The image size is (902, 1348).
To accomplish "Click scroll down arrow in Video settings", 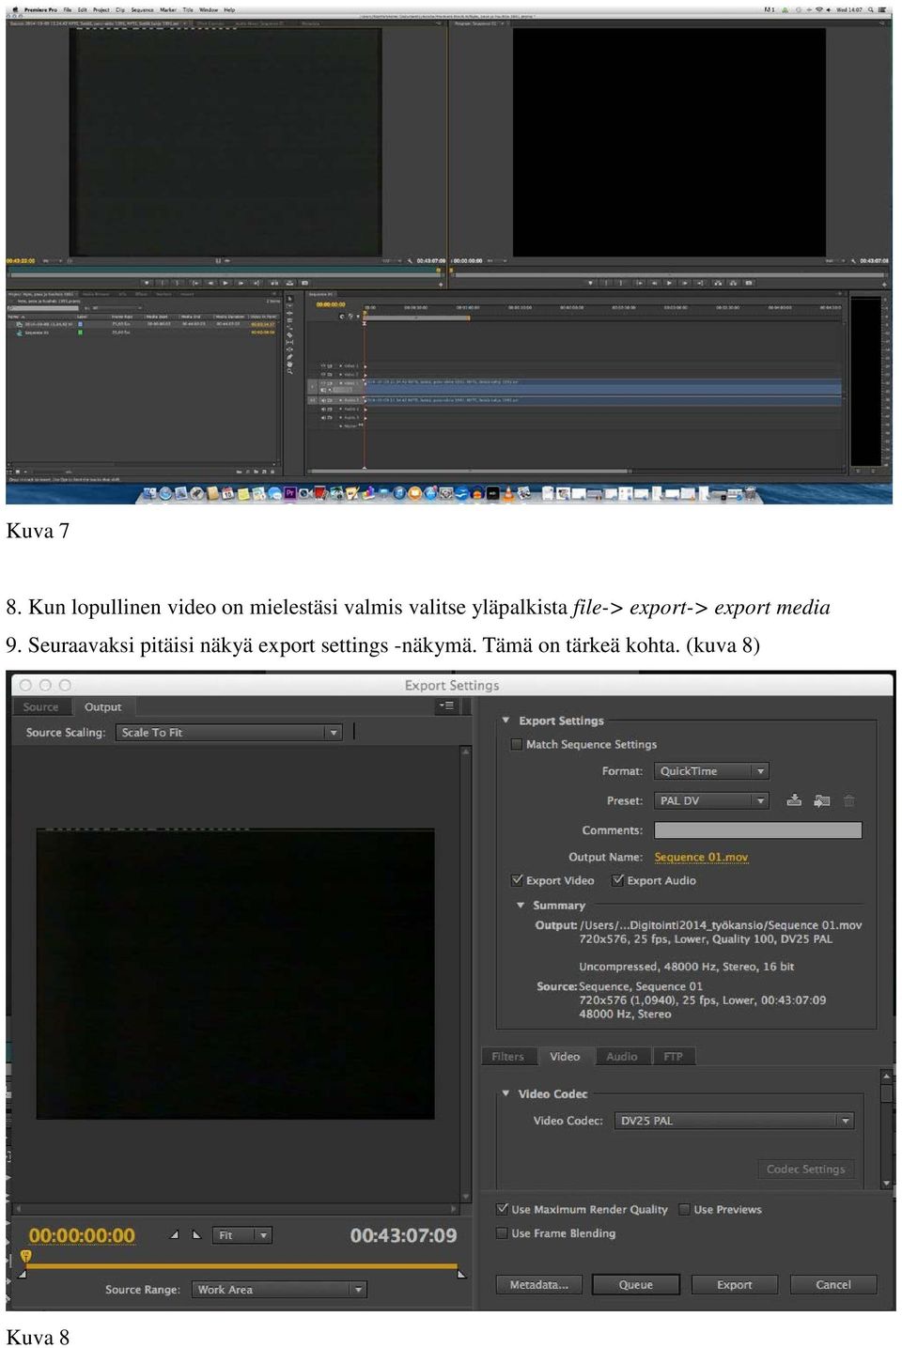I will pos(886,1184).
